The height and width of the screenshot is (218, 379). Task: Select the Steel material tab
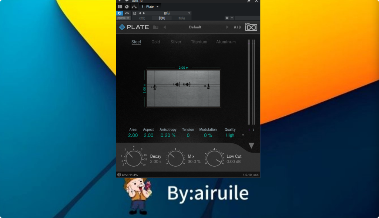tap(136, 42)
